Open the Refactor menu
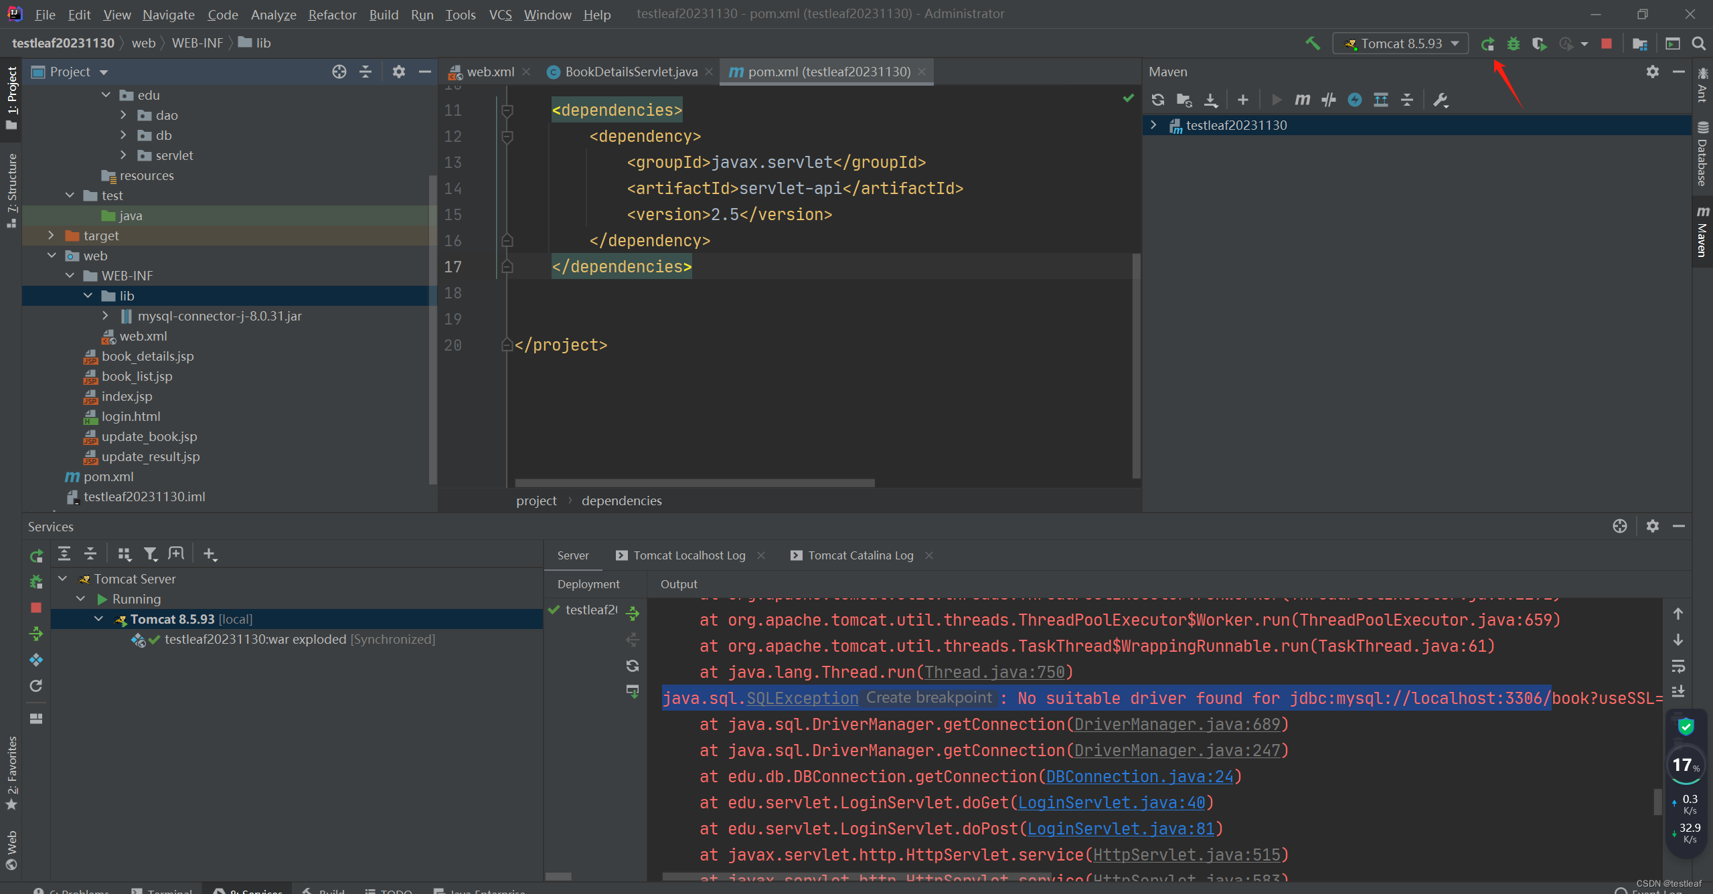This screenshot has width=1713, height=894. pos(332,14)
